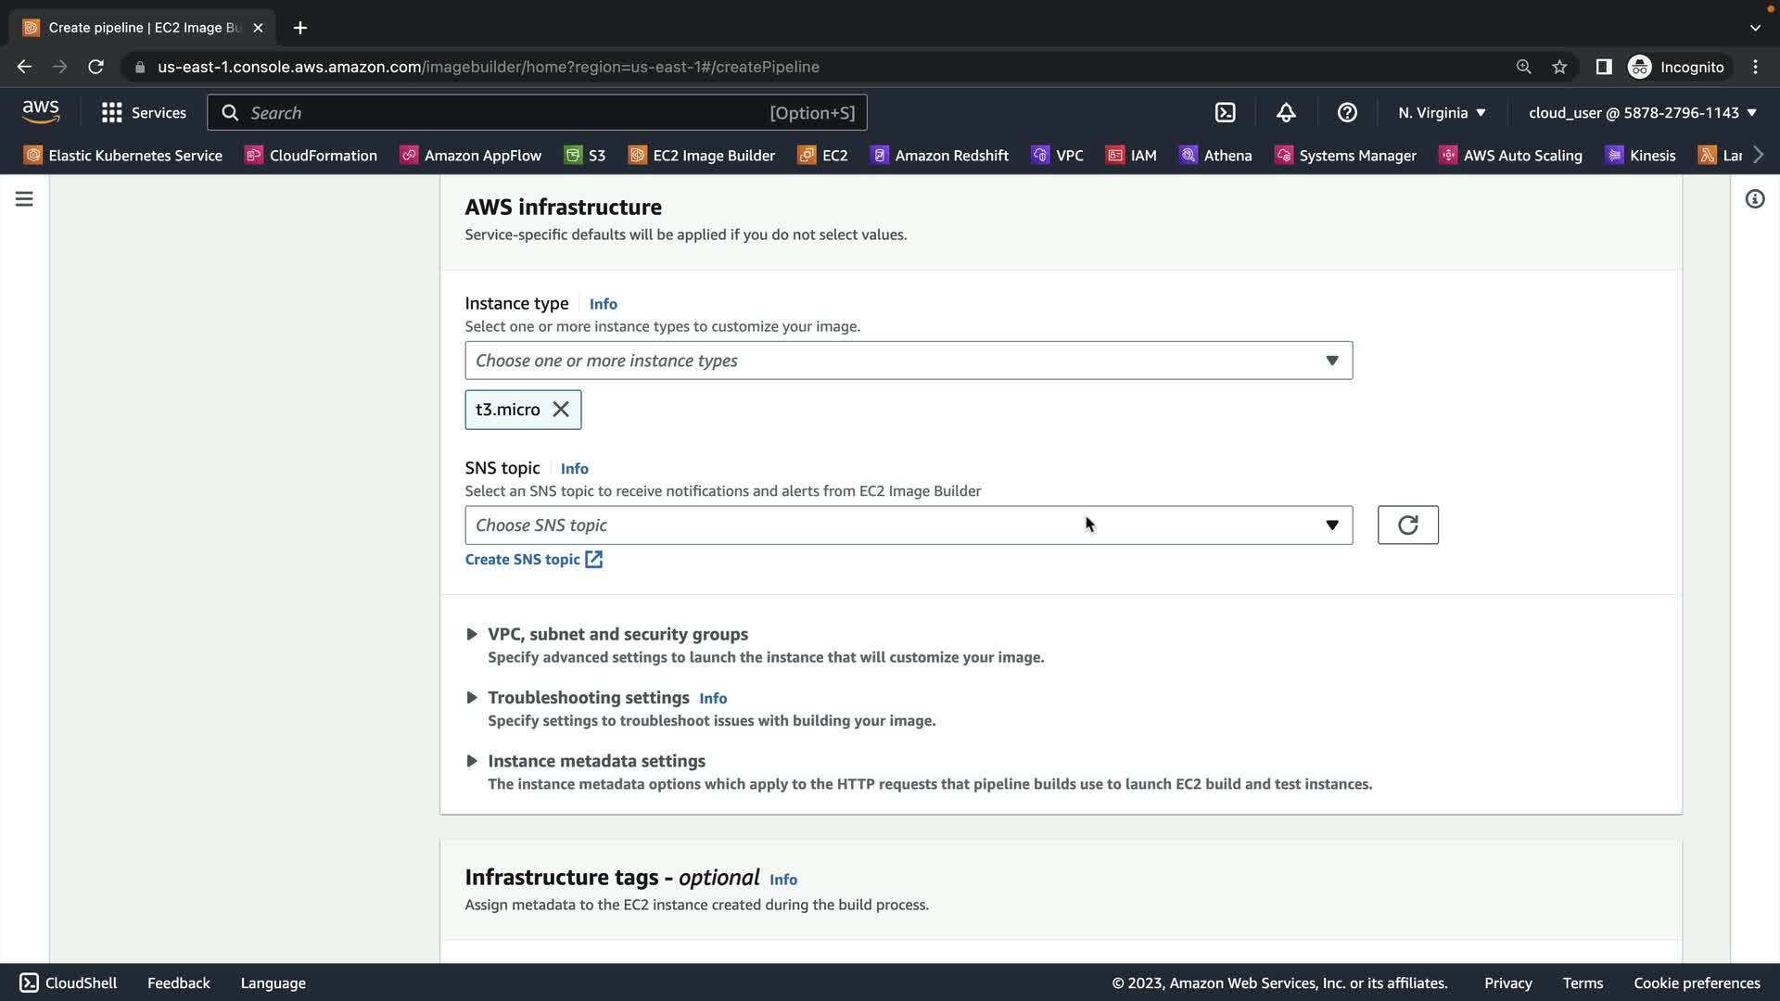Click Info link next to Instance type
Image resolution: width=1780 pixels, height=1001 pixels.
tap(603, 304)
